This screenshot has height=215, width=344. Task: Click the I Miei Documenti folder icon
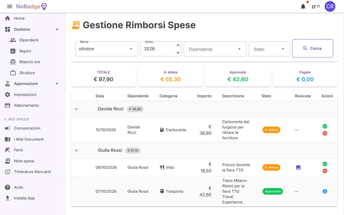pyautogui.click(x=8, y=139)
